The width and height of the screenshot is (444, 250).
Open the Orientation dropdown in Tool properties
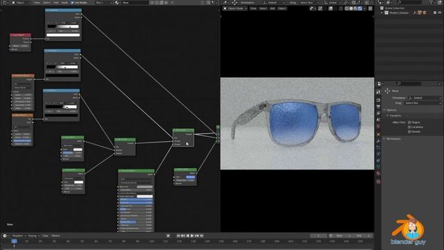(x=425, y=98)
